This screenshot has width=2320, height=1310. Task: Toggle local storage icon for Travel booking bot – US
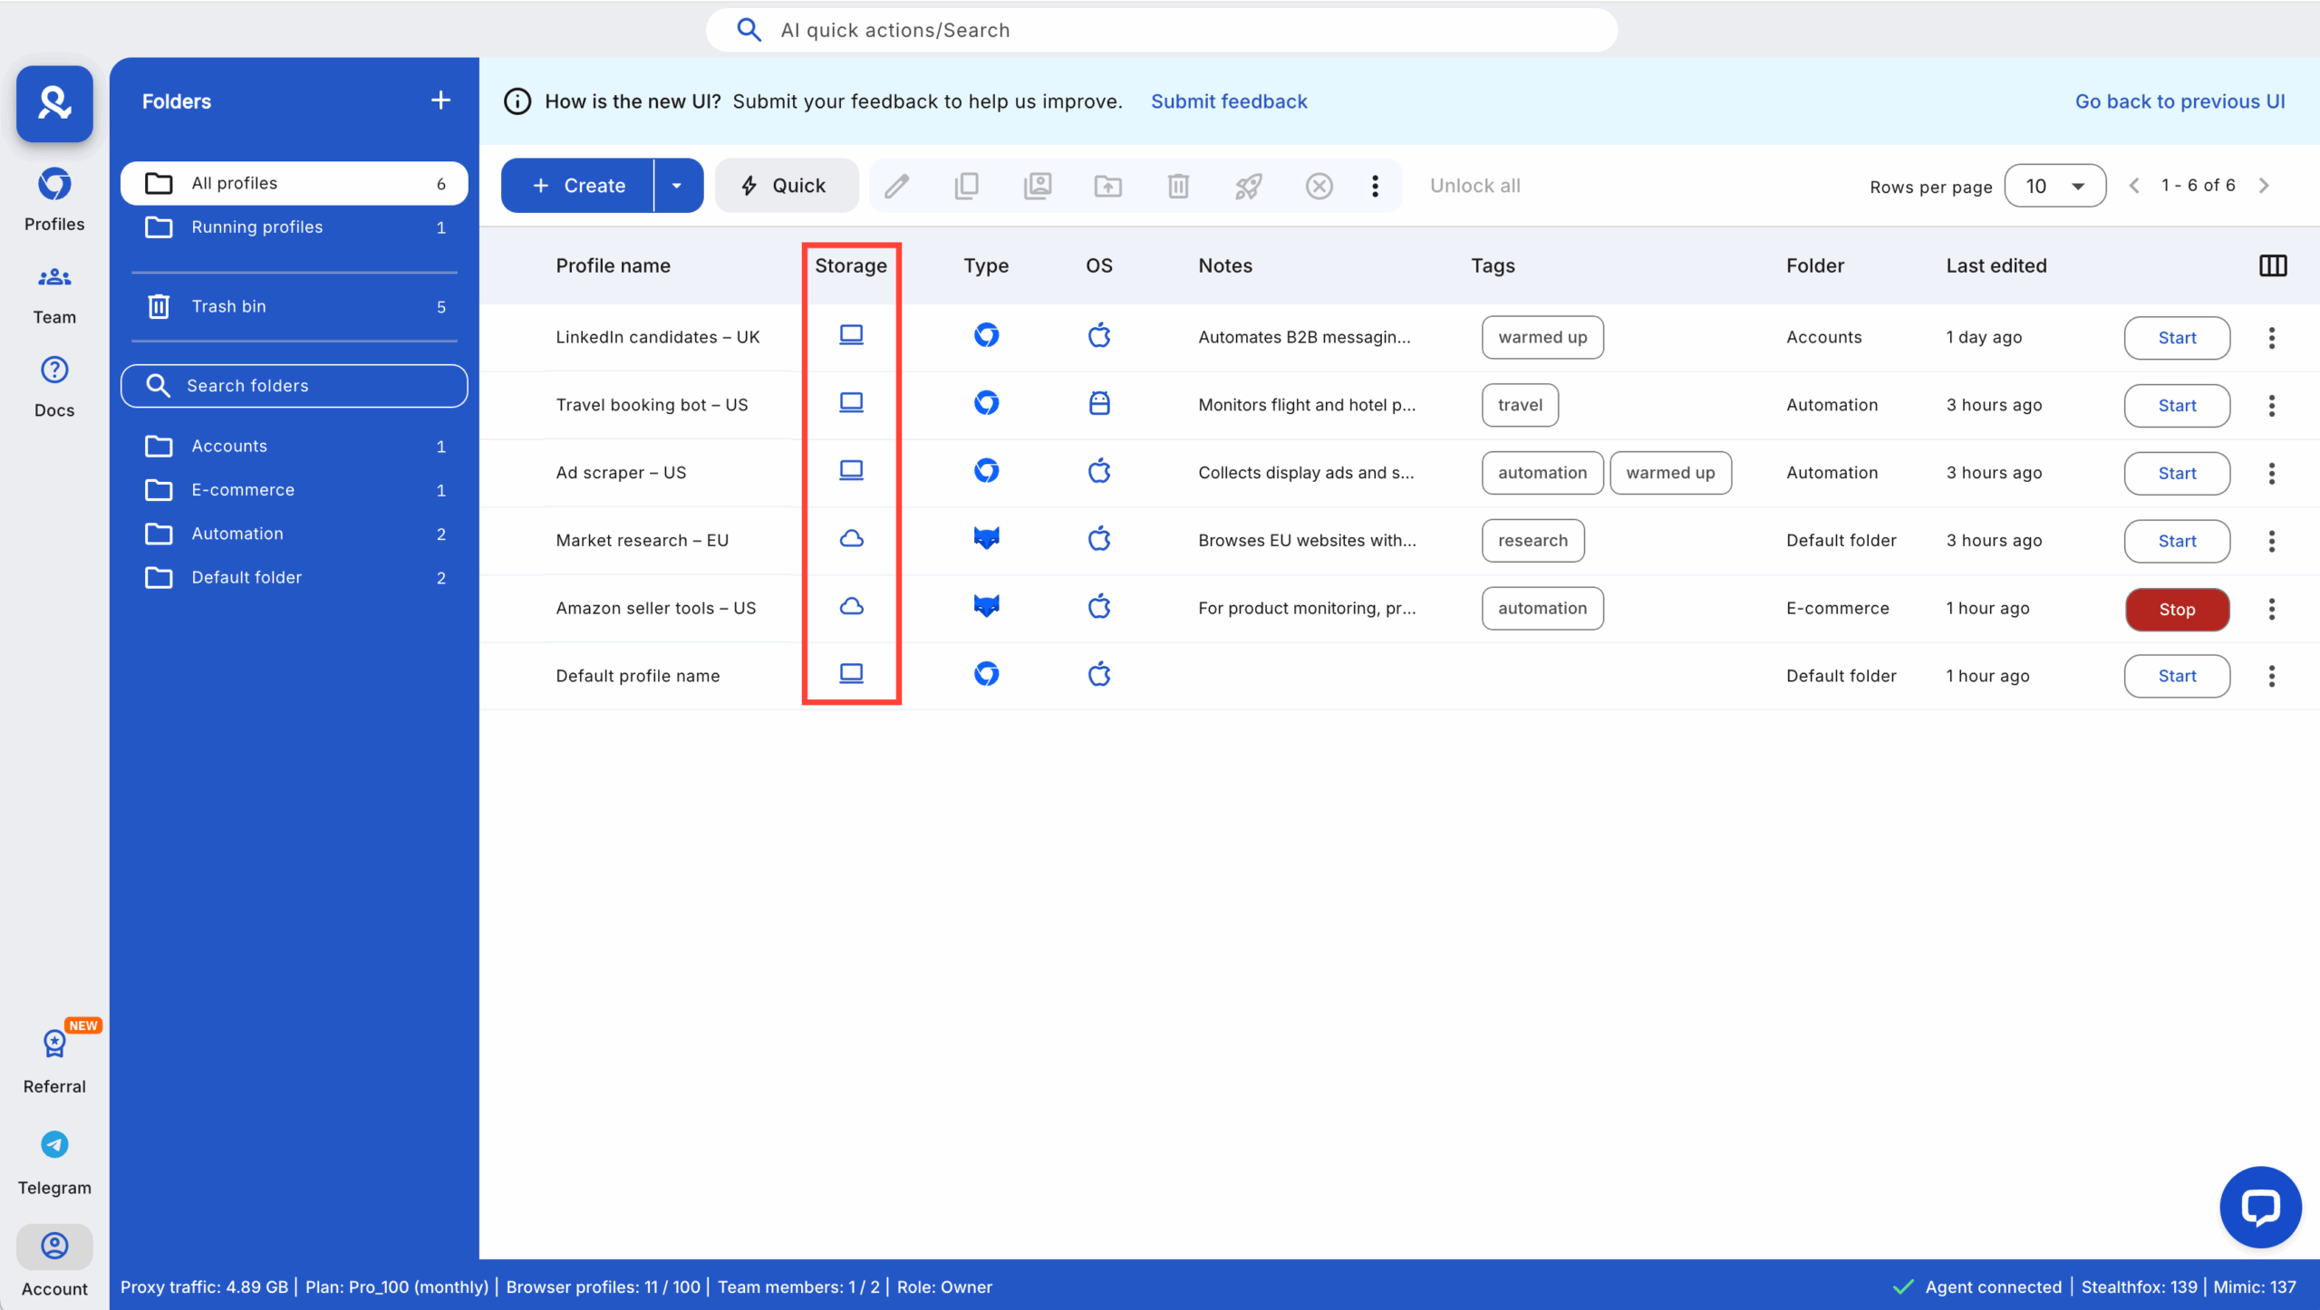pyautogui.click(x=851, y=402)
